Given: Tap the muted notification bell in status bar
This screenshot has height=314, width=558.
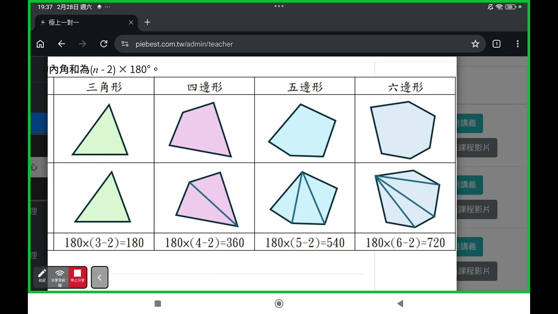Looking at the screenshot, I should pyautogui.click(x=490, y=7).
